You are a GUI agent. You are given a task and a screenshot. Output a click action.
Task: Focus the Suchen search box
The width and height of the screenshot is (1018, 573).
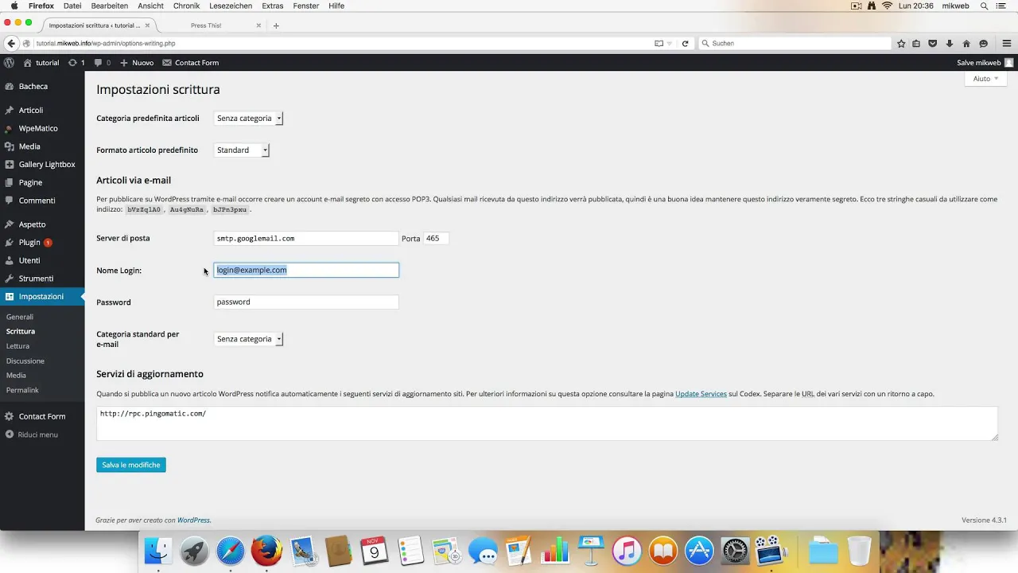click(x=795, y=43)
